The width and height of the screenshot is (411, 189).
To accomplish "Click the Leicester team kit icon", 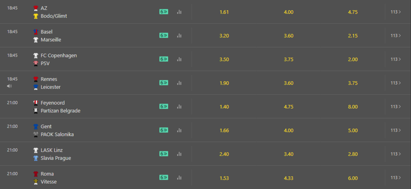I will pos(36,87).
